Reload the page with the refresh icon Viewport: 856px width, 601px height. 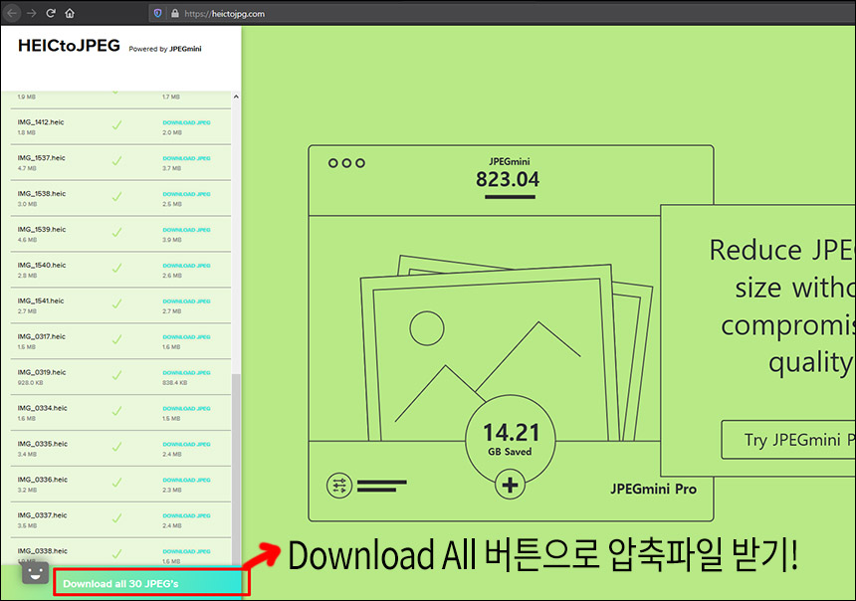coord(51,13)
